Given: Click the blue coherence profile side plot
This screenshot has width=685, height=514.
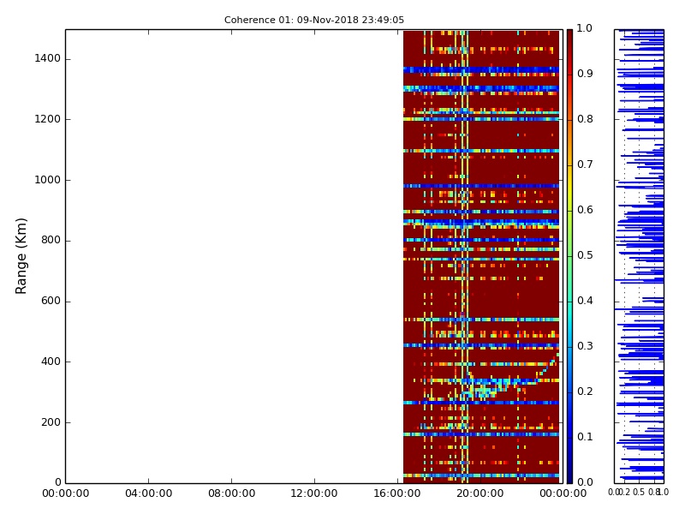Looking at the screenshot, I should tap(639, 256).
